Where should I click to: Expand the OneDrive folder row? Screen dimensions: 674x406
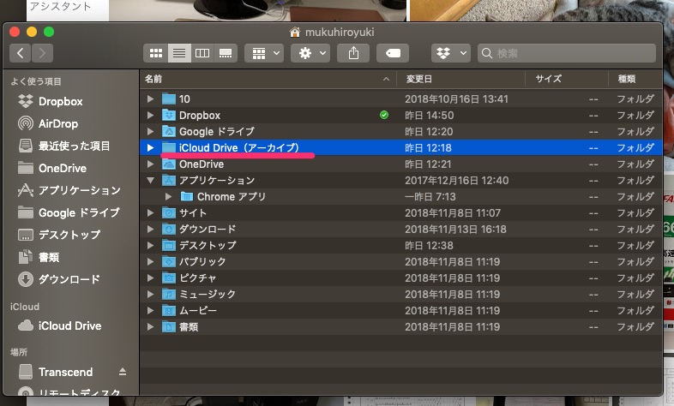coord(150,164)
